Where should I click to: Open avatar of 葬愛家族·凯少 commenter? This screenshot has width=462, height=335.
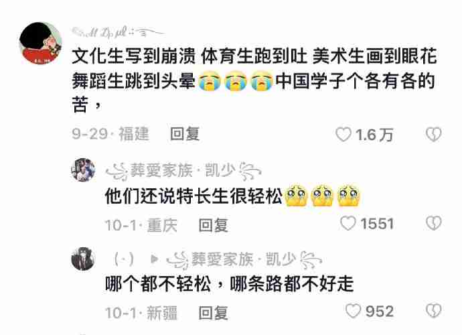click(84, 170)
